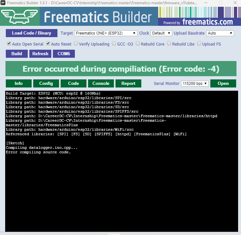The width and height of the screenshot is (241, 235).
Task: Click the Build button
Action: pyautogui.click(x=17, y=54)
